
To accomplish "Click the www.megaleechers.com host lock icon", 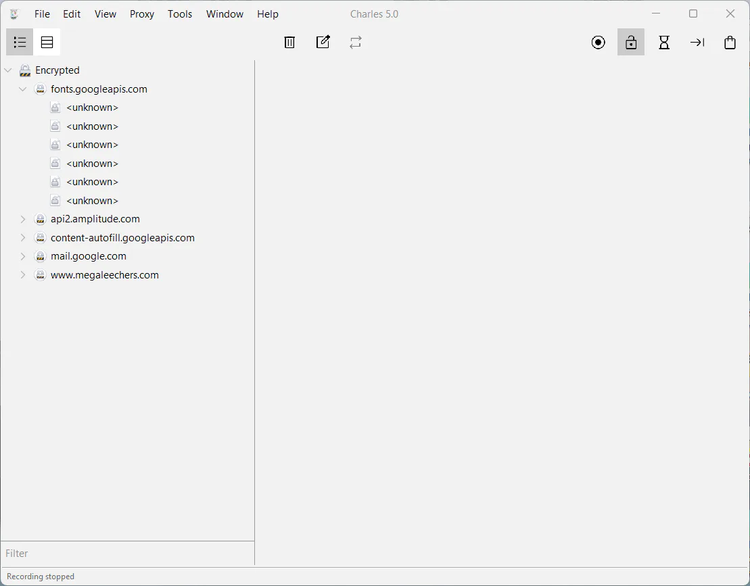I will pos(40,275).
